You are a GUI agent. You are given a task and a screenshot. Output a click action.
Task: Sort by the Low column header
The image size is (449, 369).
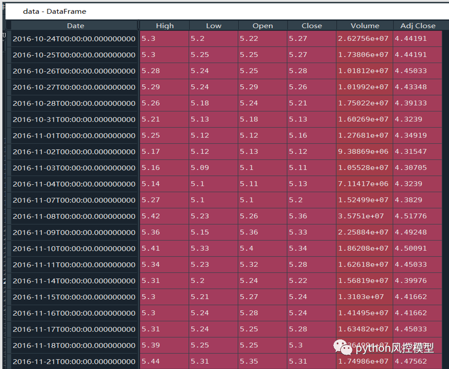pyautogui.click(x=214, y=26)
